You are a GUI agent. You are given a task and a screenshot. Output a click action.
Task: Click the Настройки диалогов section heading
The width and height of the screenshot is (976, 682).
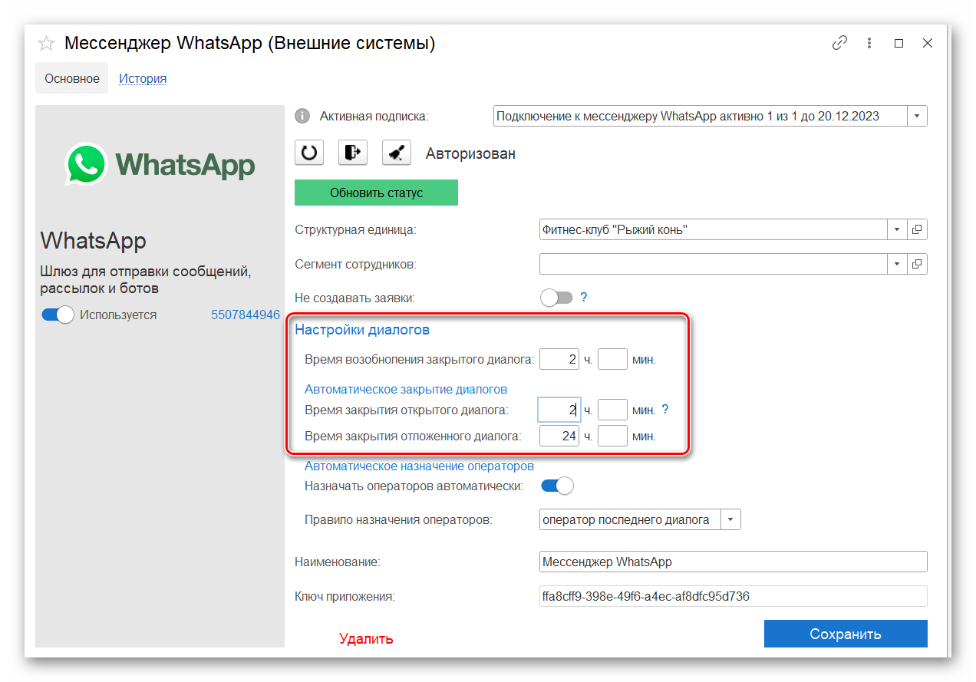(362, 330)
